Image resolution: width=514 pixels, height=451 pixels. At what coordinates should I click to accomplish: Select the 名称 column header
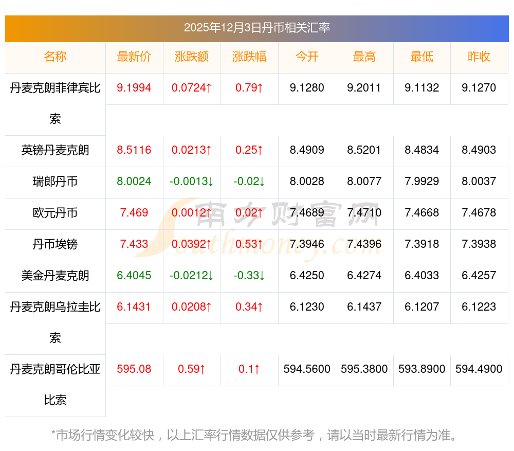pos(55,57)
